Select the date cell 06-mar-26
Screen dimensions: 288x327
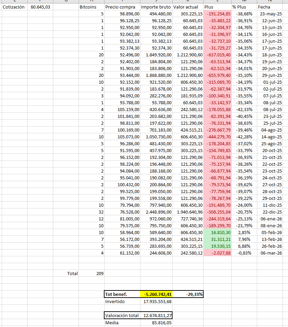coord(270,253)
